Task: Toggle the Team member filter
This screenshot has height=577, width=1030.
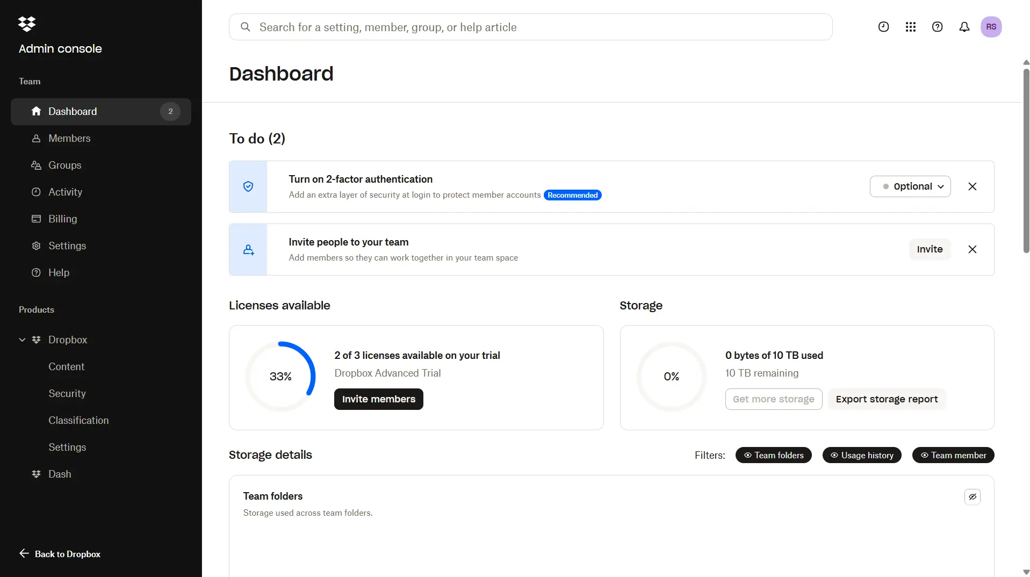Action: [x=953, y=455]
